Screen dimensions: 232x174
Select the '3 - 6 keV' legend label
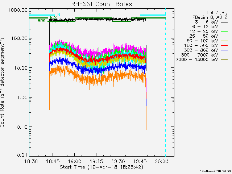tap(206, 22)
